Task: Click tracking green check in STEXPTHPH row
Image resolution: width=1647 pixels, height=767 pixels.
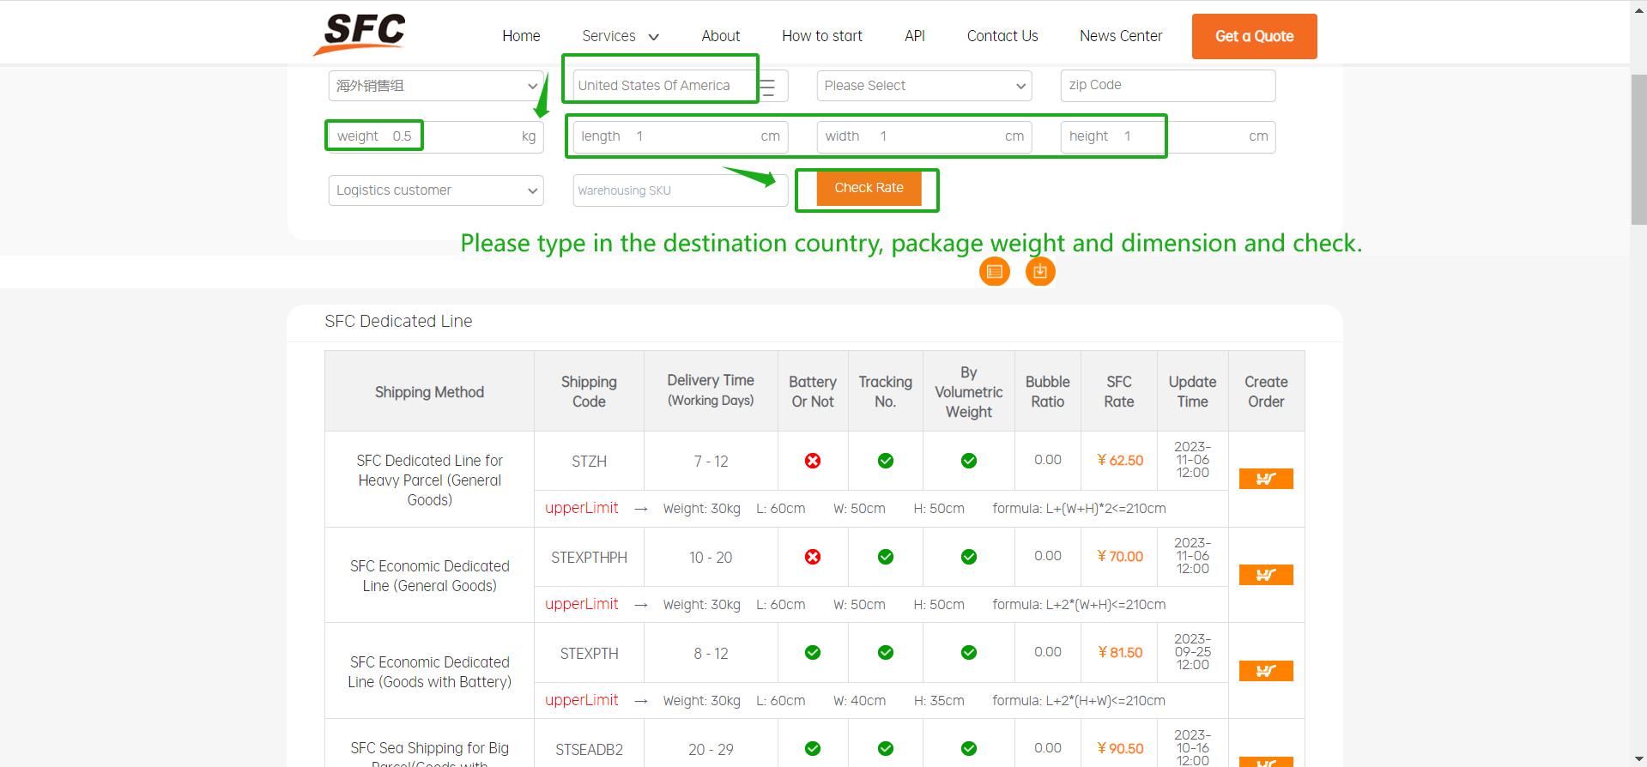Action: pyautogui.click(x=886, y=557)
